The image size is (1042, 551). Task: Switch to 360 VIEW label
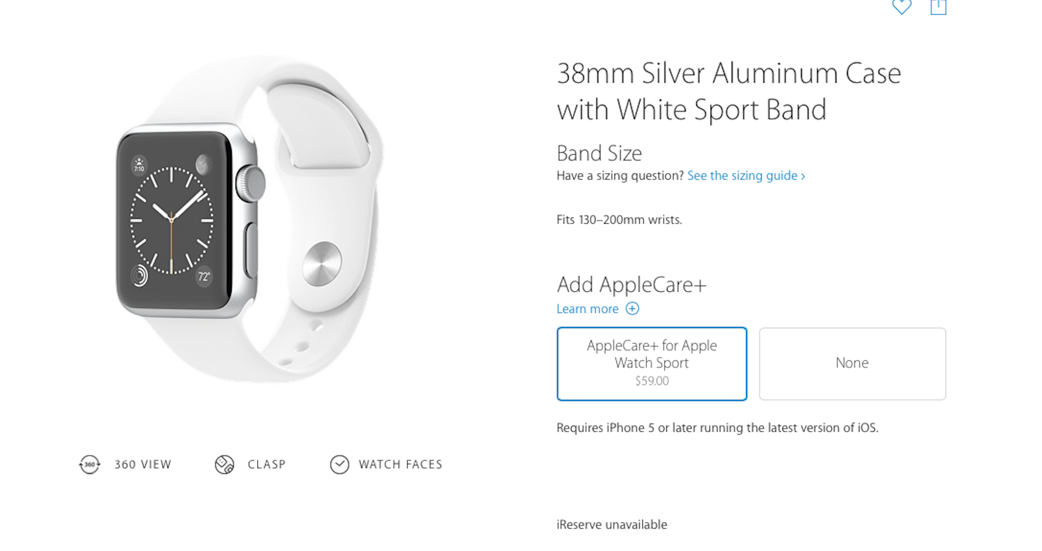pos(143,464)
